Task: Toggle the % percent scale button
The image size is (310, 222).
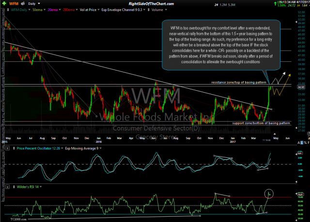Action: 305,143
